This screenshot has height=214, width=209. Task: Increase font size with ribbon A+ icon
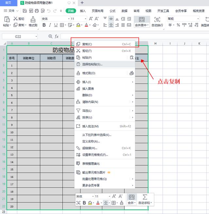tap(91, 19)
